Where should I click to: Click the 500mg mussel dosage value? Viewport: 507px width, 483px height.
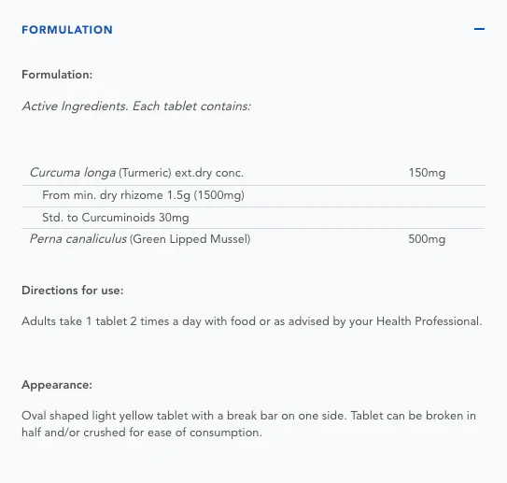click(x=427, y=239)
